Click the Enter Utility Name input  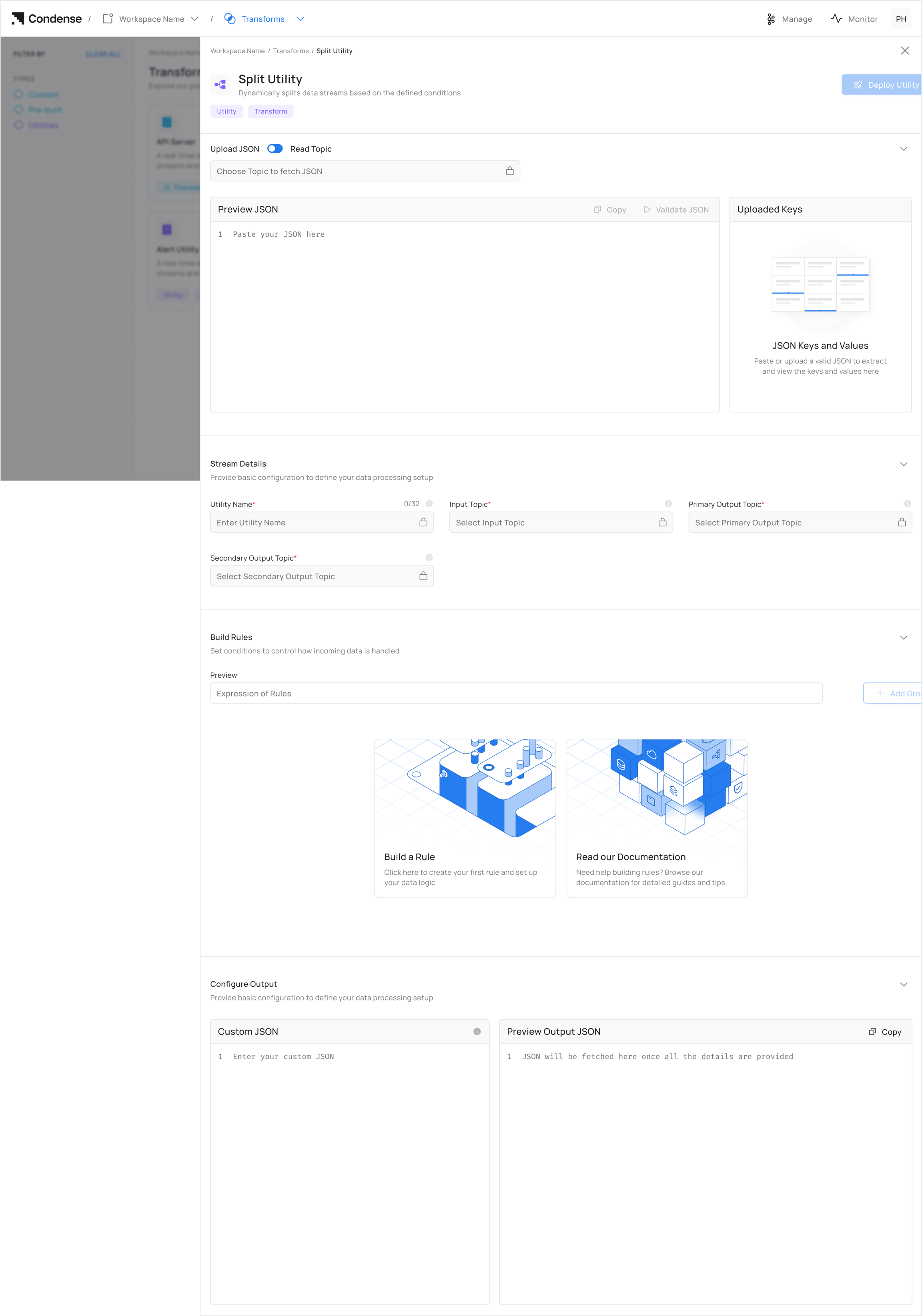[322, 522]
